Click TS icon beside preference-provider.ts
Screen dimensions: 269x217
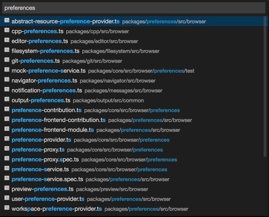pos(7,139)
